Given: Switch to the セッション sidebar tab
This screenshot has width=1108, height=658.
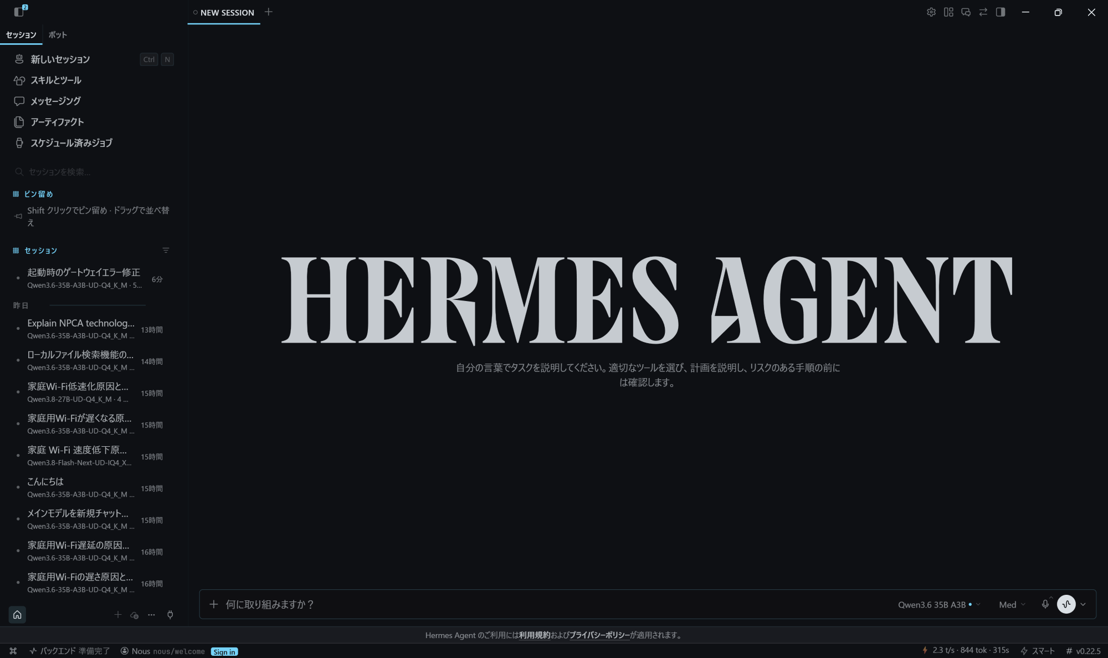Looking at the screenshot, I should pyautogui.click(x=21, y=35).
